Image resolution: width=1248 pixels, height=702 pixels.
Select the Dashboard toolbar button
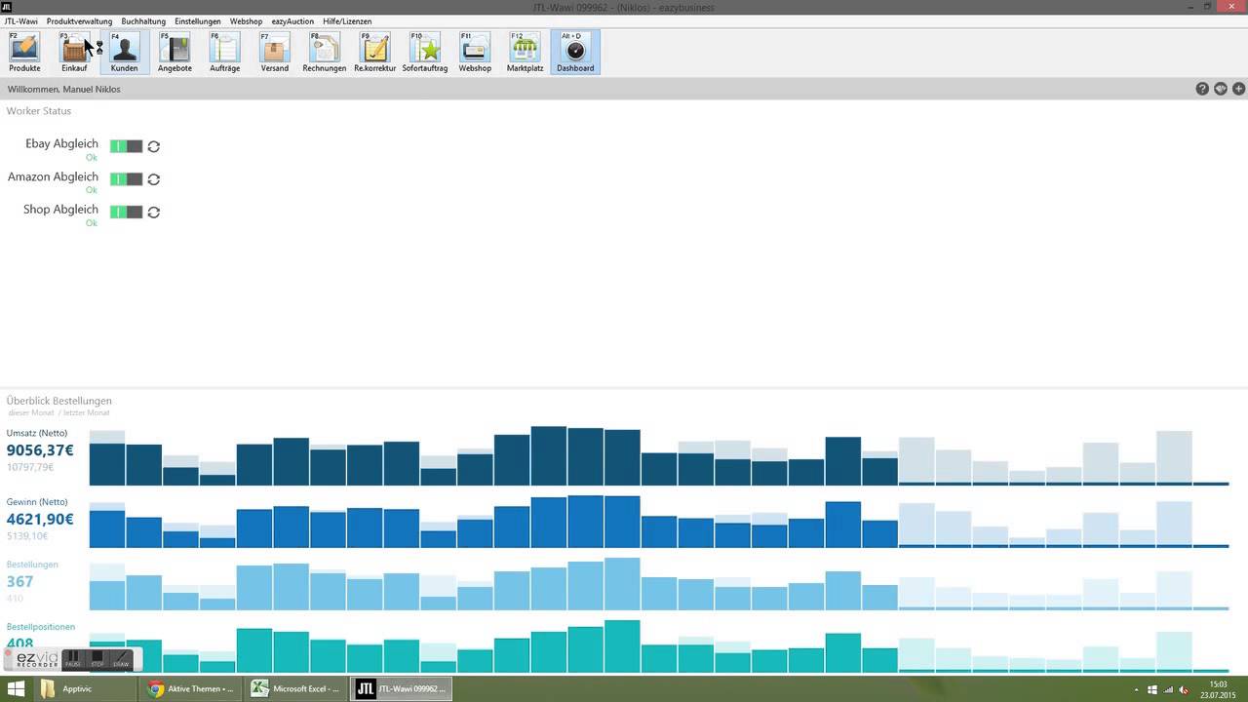click(x=575, y=53)
